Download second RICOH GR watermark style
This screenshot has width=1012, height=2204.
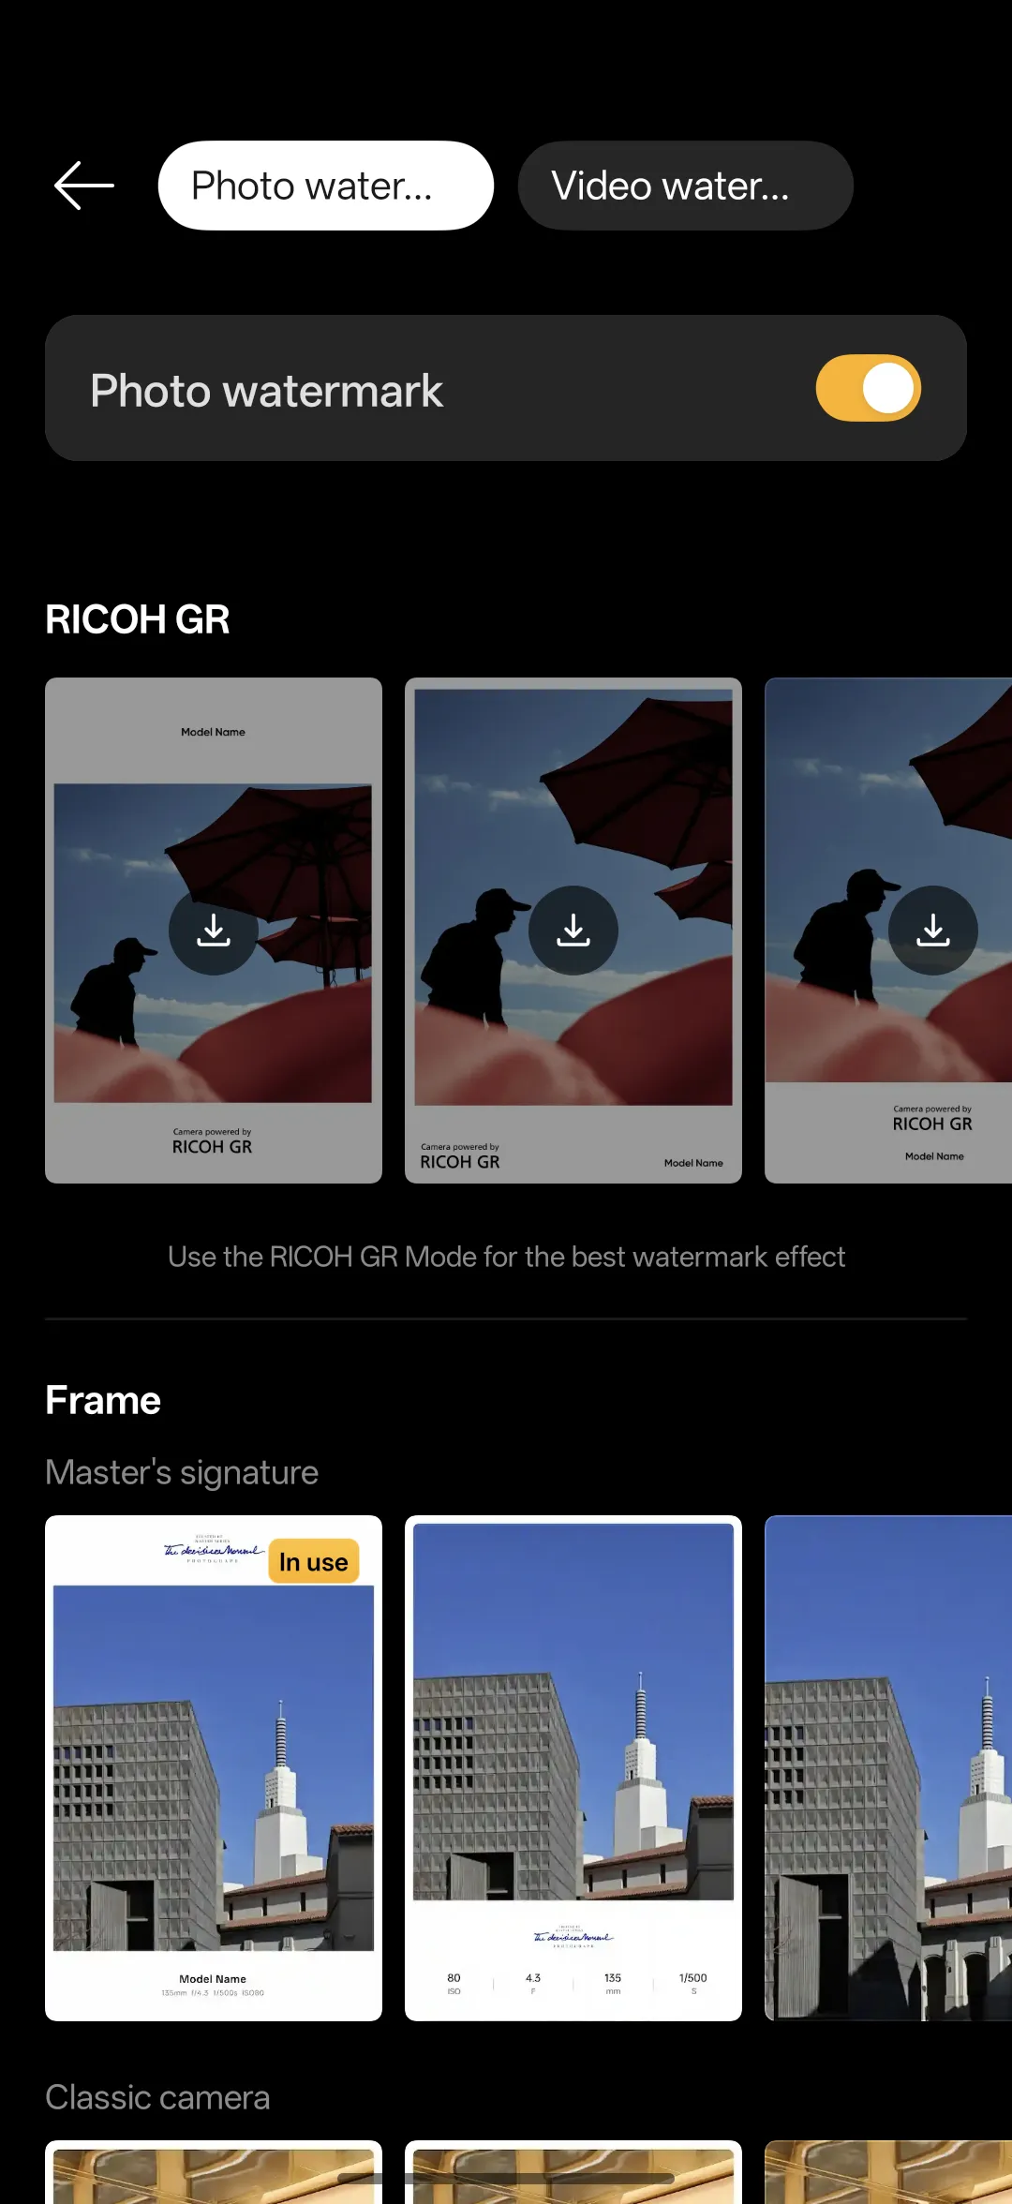coord(573,931)
